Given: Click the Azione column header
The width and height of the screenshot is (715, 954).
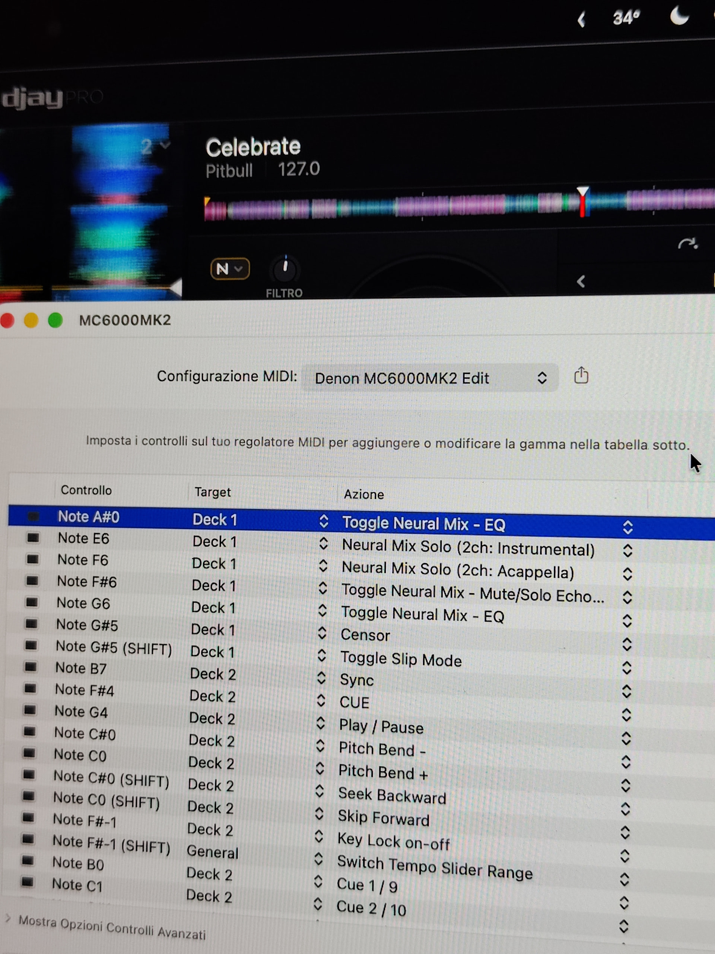Looking at the screenshot, I should click(363, 494).
